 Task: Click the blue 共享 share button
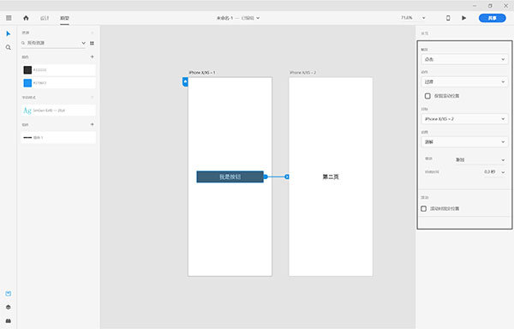click(x=492, y=18)
